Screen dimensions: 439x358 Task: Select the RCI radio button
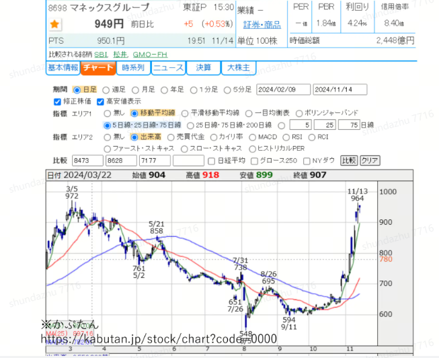pos(312,137)
